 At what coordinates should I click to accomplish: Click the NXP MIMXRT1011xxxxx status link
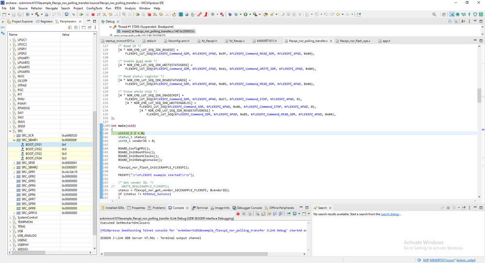click(x=438, y=260)
